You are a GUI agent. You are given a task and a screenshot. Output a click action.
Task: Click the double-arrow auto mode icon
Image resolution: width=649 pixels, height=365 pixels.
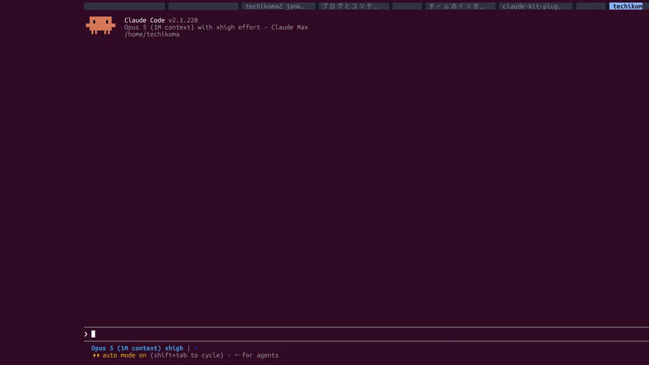point(96,355)
